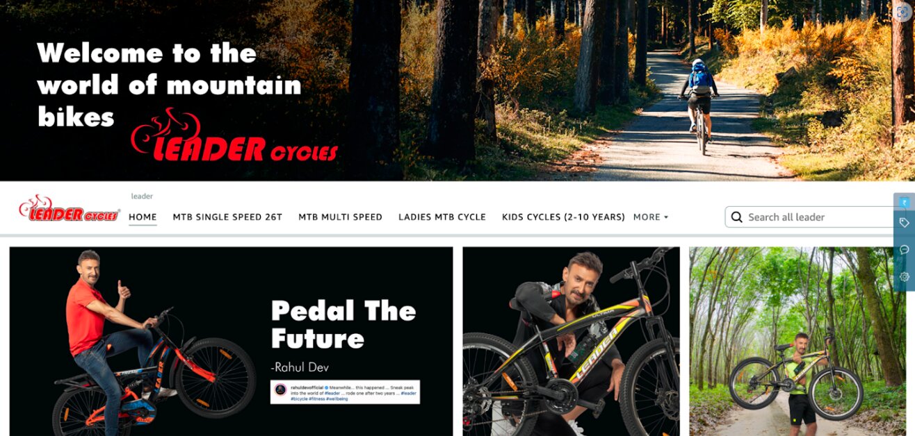The height and width of the screenshot is (436, 915).
Task: Open KIDS CYCLES (2-10 YEARS) category
Action: (563, 217)
